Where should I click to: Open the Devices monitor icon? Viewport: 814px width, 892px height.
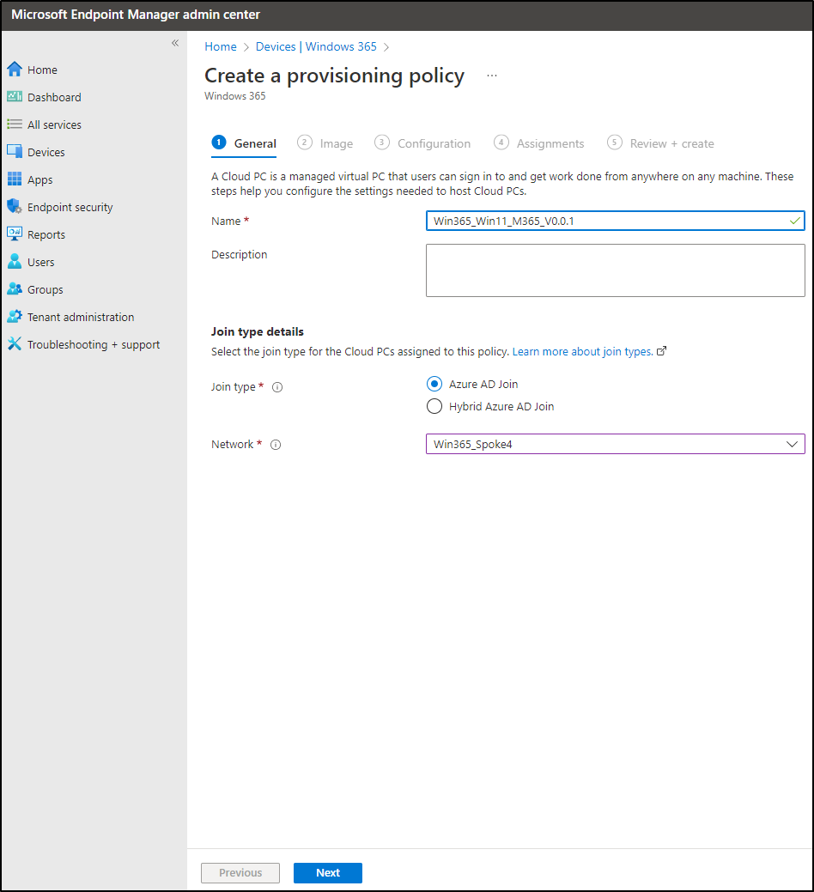15,151
